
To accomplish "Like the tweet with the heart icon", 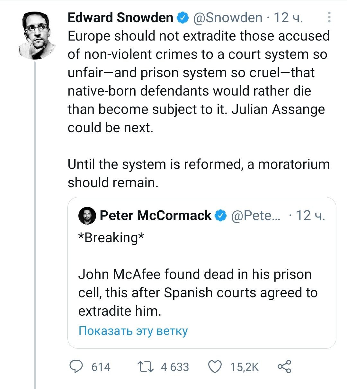I will [215, 367].
